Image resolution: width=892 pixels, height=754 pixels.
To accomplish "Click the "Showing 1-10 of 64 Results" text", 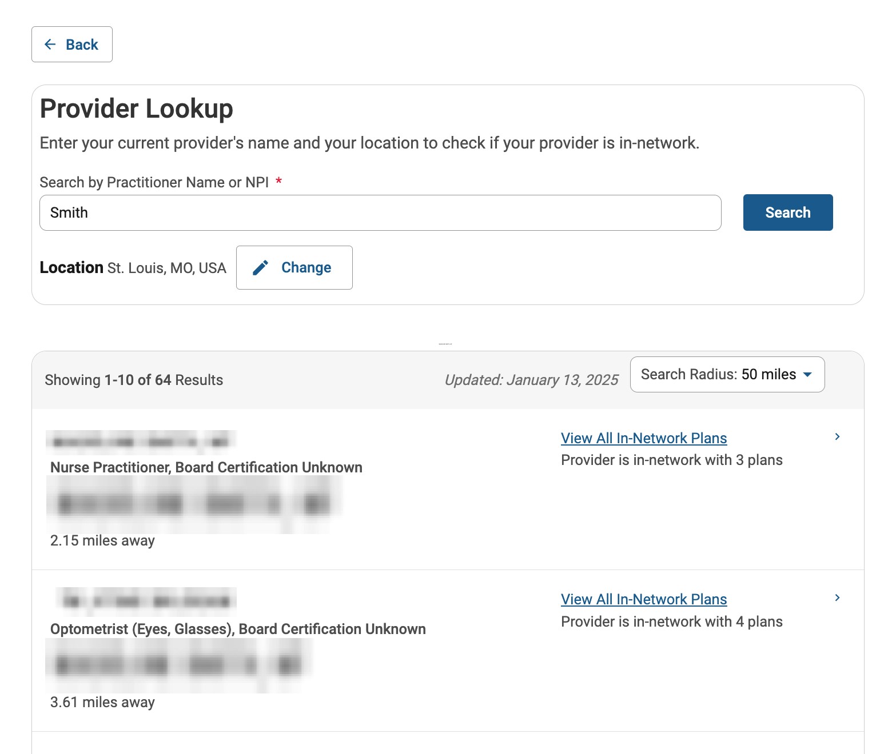I will tap(134, 380).
